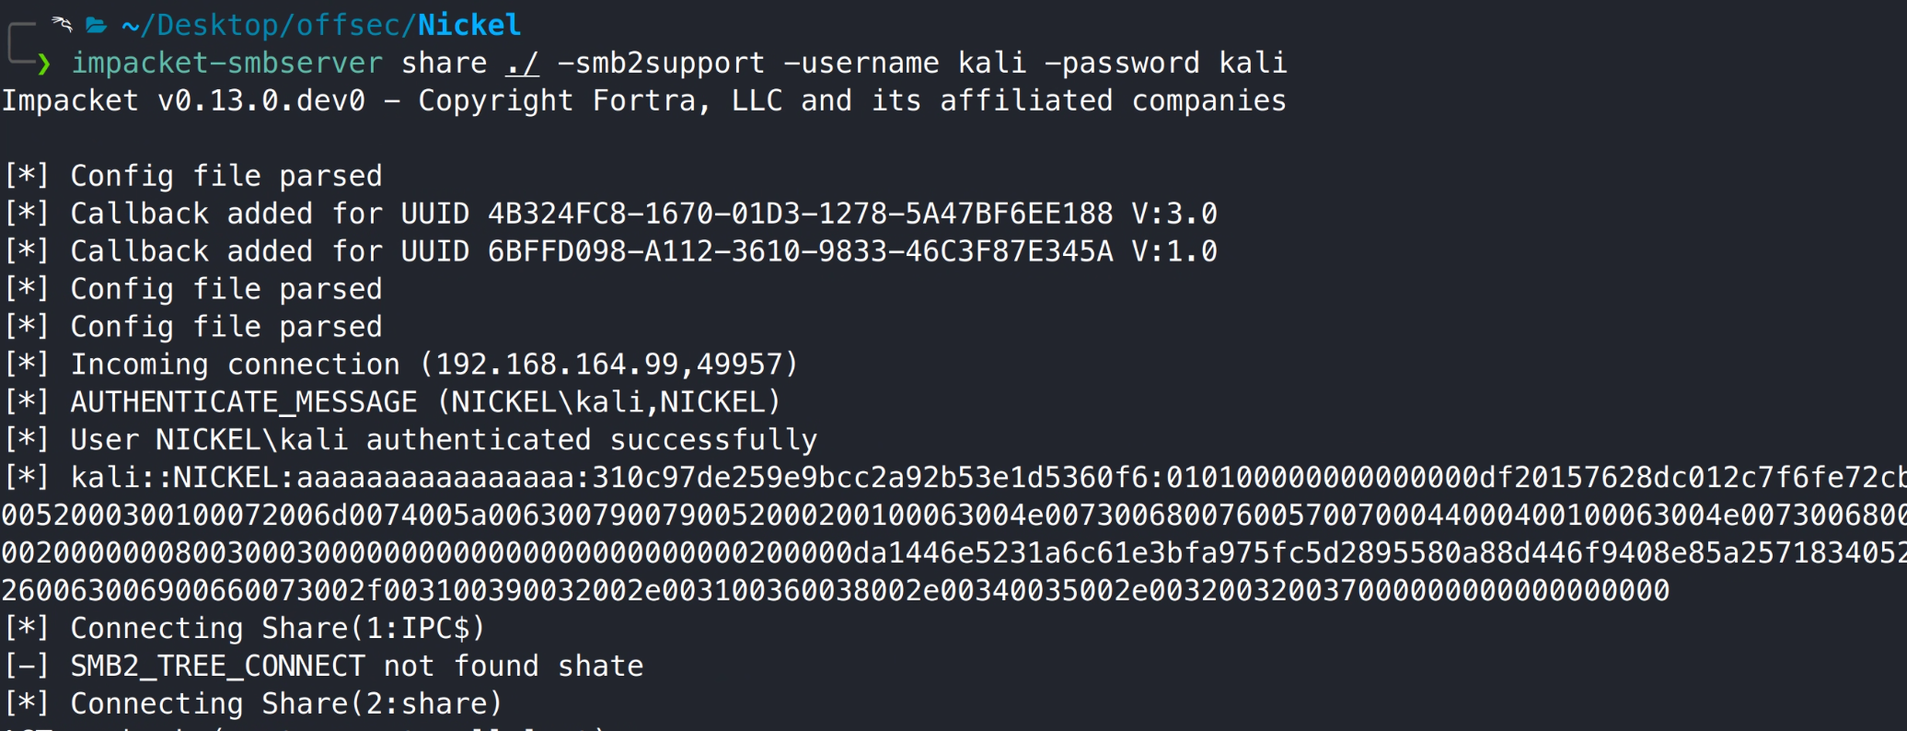
Task: Click the words "authenticated successfully"
Action: coord(591,440)
